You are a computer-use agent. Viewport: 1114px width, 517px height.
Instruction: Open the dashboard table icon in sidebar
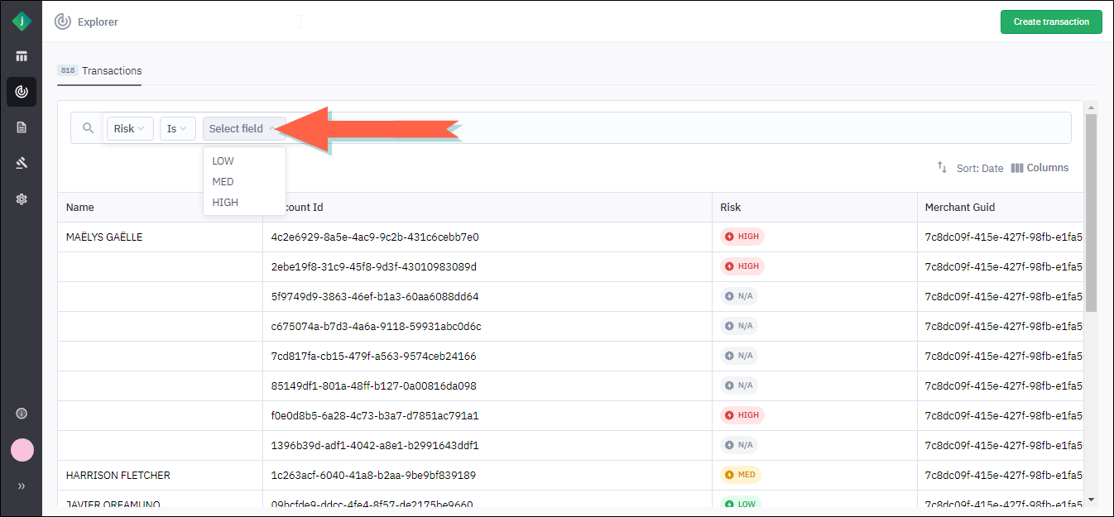coord(22,56)
